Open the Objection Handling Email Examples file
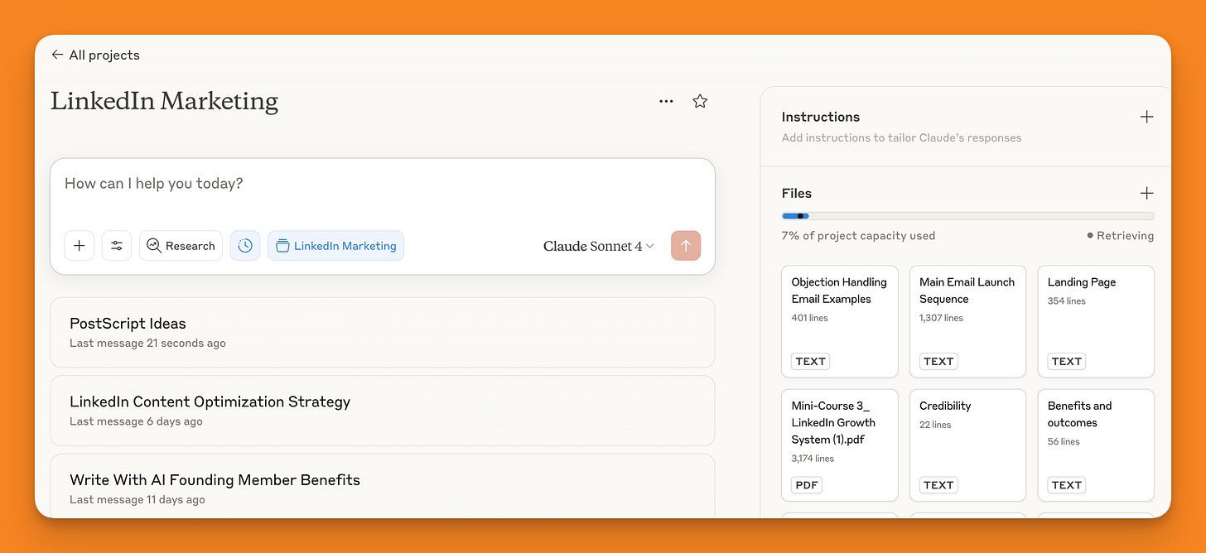The width and height of the screenshot is (1206, 553). pos(840,321)
